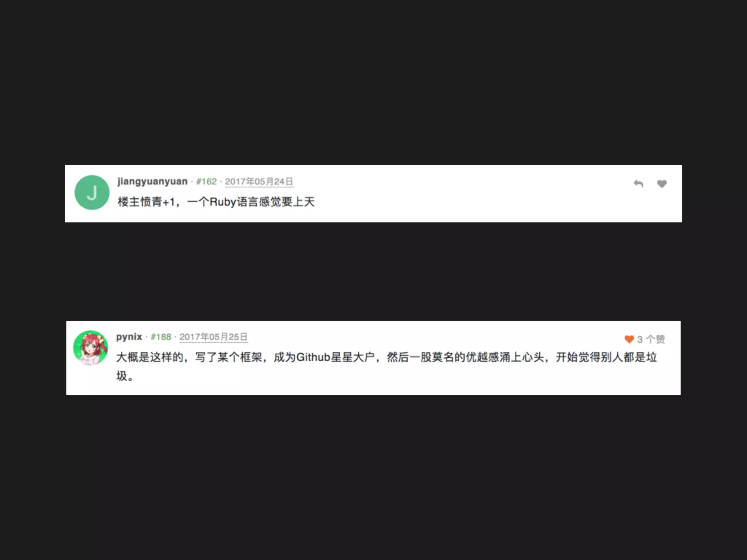747x560 pixels.
Task: Jump to floor #162 link
Action: point(206,181)
